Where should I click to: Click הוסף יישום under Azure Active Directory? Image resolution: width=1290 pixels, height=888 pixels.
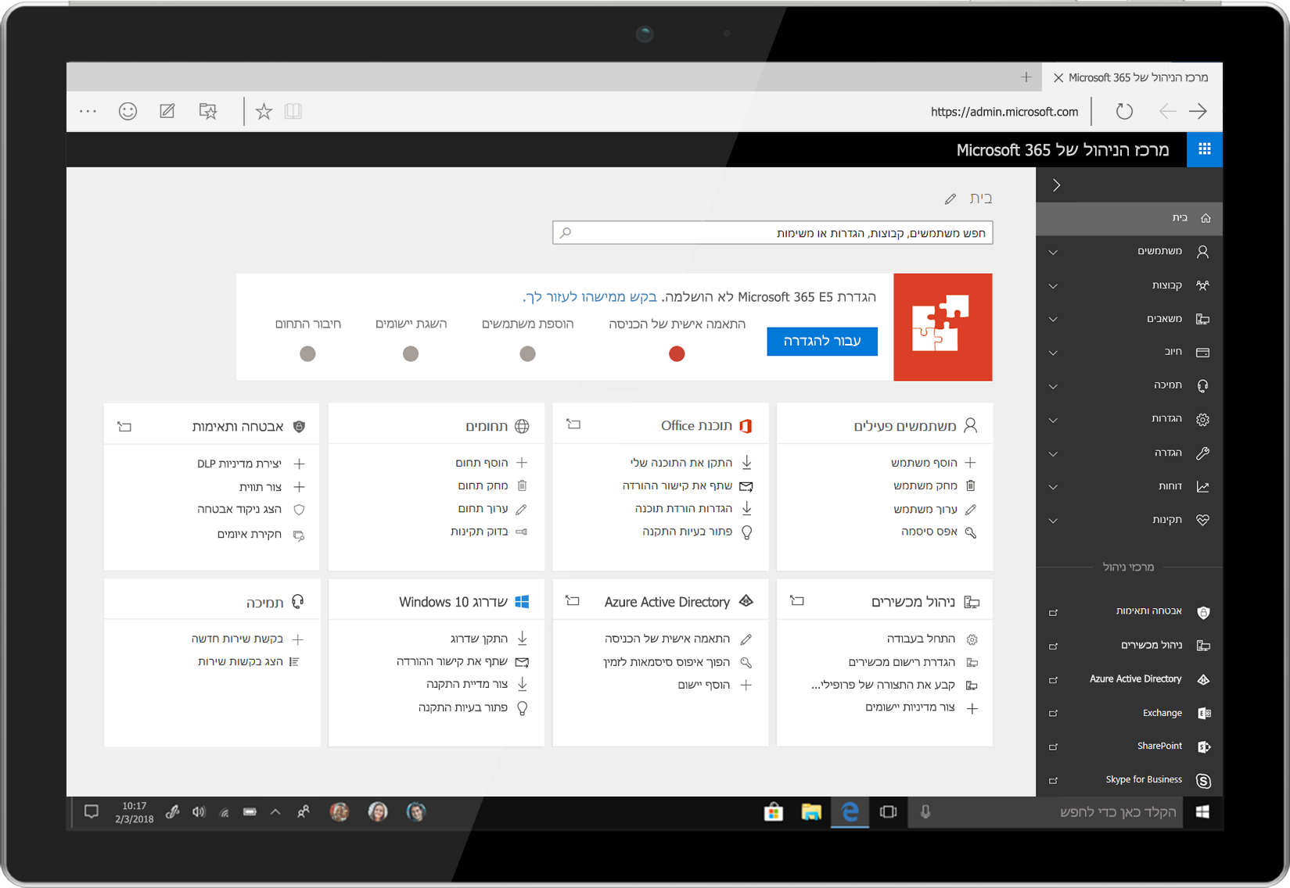[x=704, y=685]
